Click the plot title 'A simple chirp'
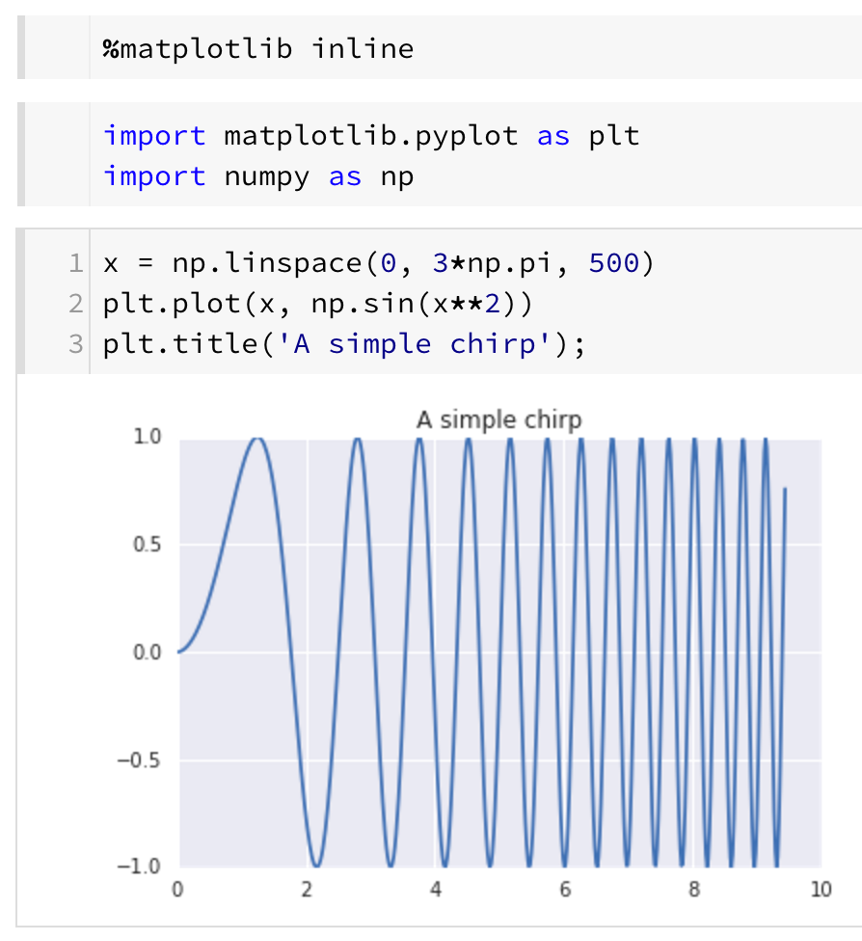This screenshot has width=862, height=941. point(498,419)
